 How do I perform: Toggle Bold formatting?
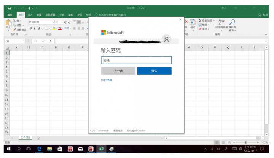click(30, 28)
